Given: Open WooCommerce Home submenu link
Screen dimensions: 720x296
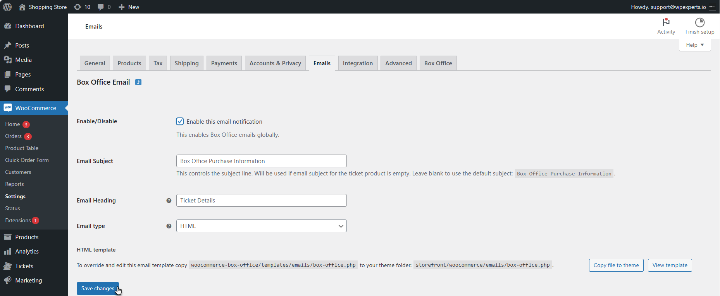Looking at the screenshot, I should click(12, 124).
